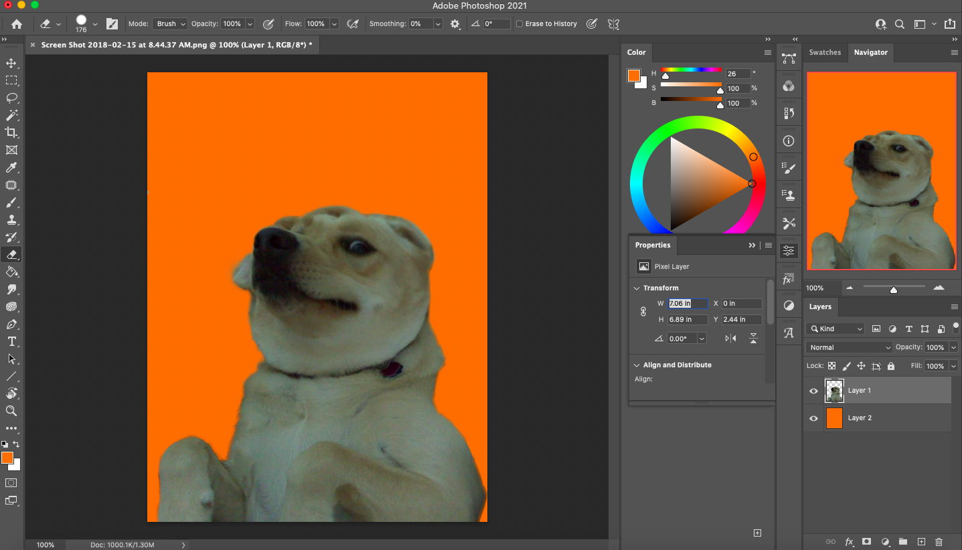Switch to the Swatches tab
The height and width of the screenshot is (550, 962).
pyautogui.click(x=825, y=52)
